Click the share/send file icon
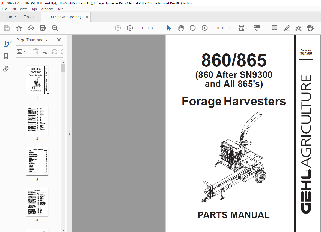The image size is (321, 232). pos(311,28)
